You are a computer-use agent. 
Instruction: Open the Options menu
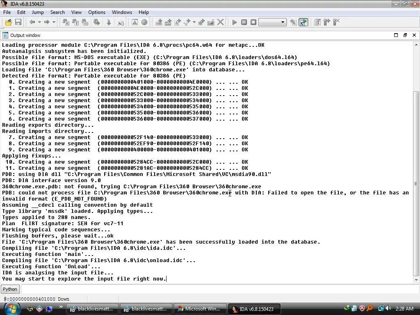[97, 12]
